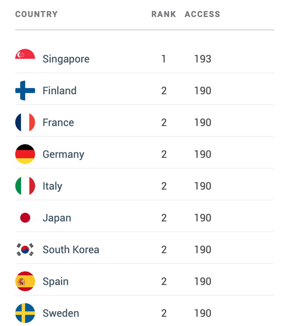Click the South Korea flag icon
281x326 pixels.
pyautogui.click(x=25, y=249)
